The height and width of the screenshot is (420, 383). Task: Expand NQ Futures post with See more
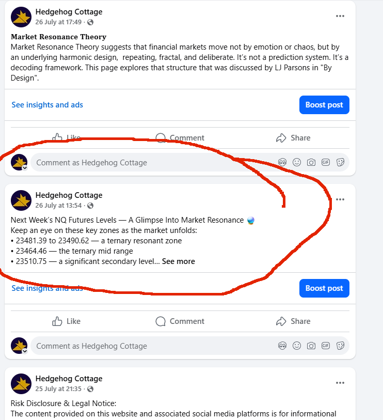(179, 261)
